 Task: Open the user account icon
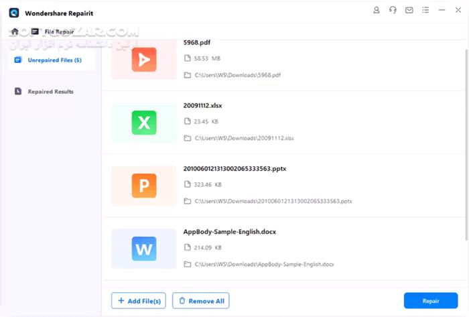[377, 10]
